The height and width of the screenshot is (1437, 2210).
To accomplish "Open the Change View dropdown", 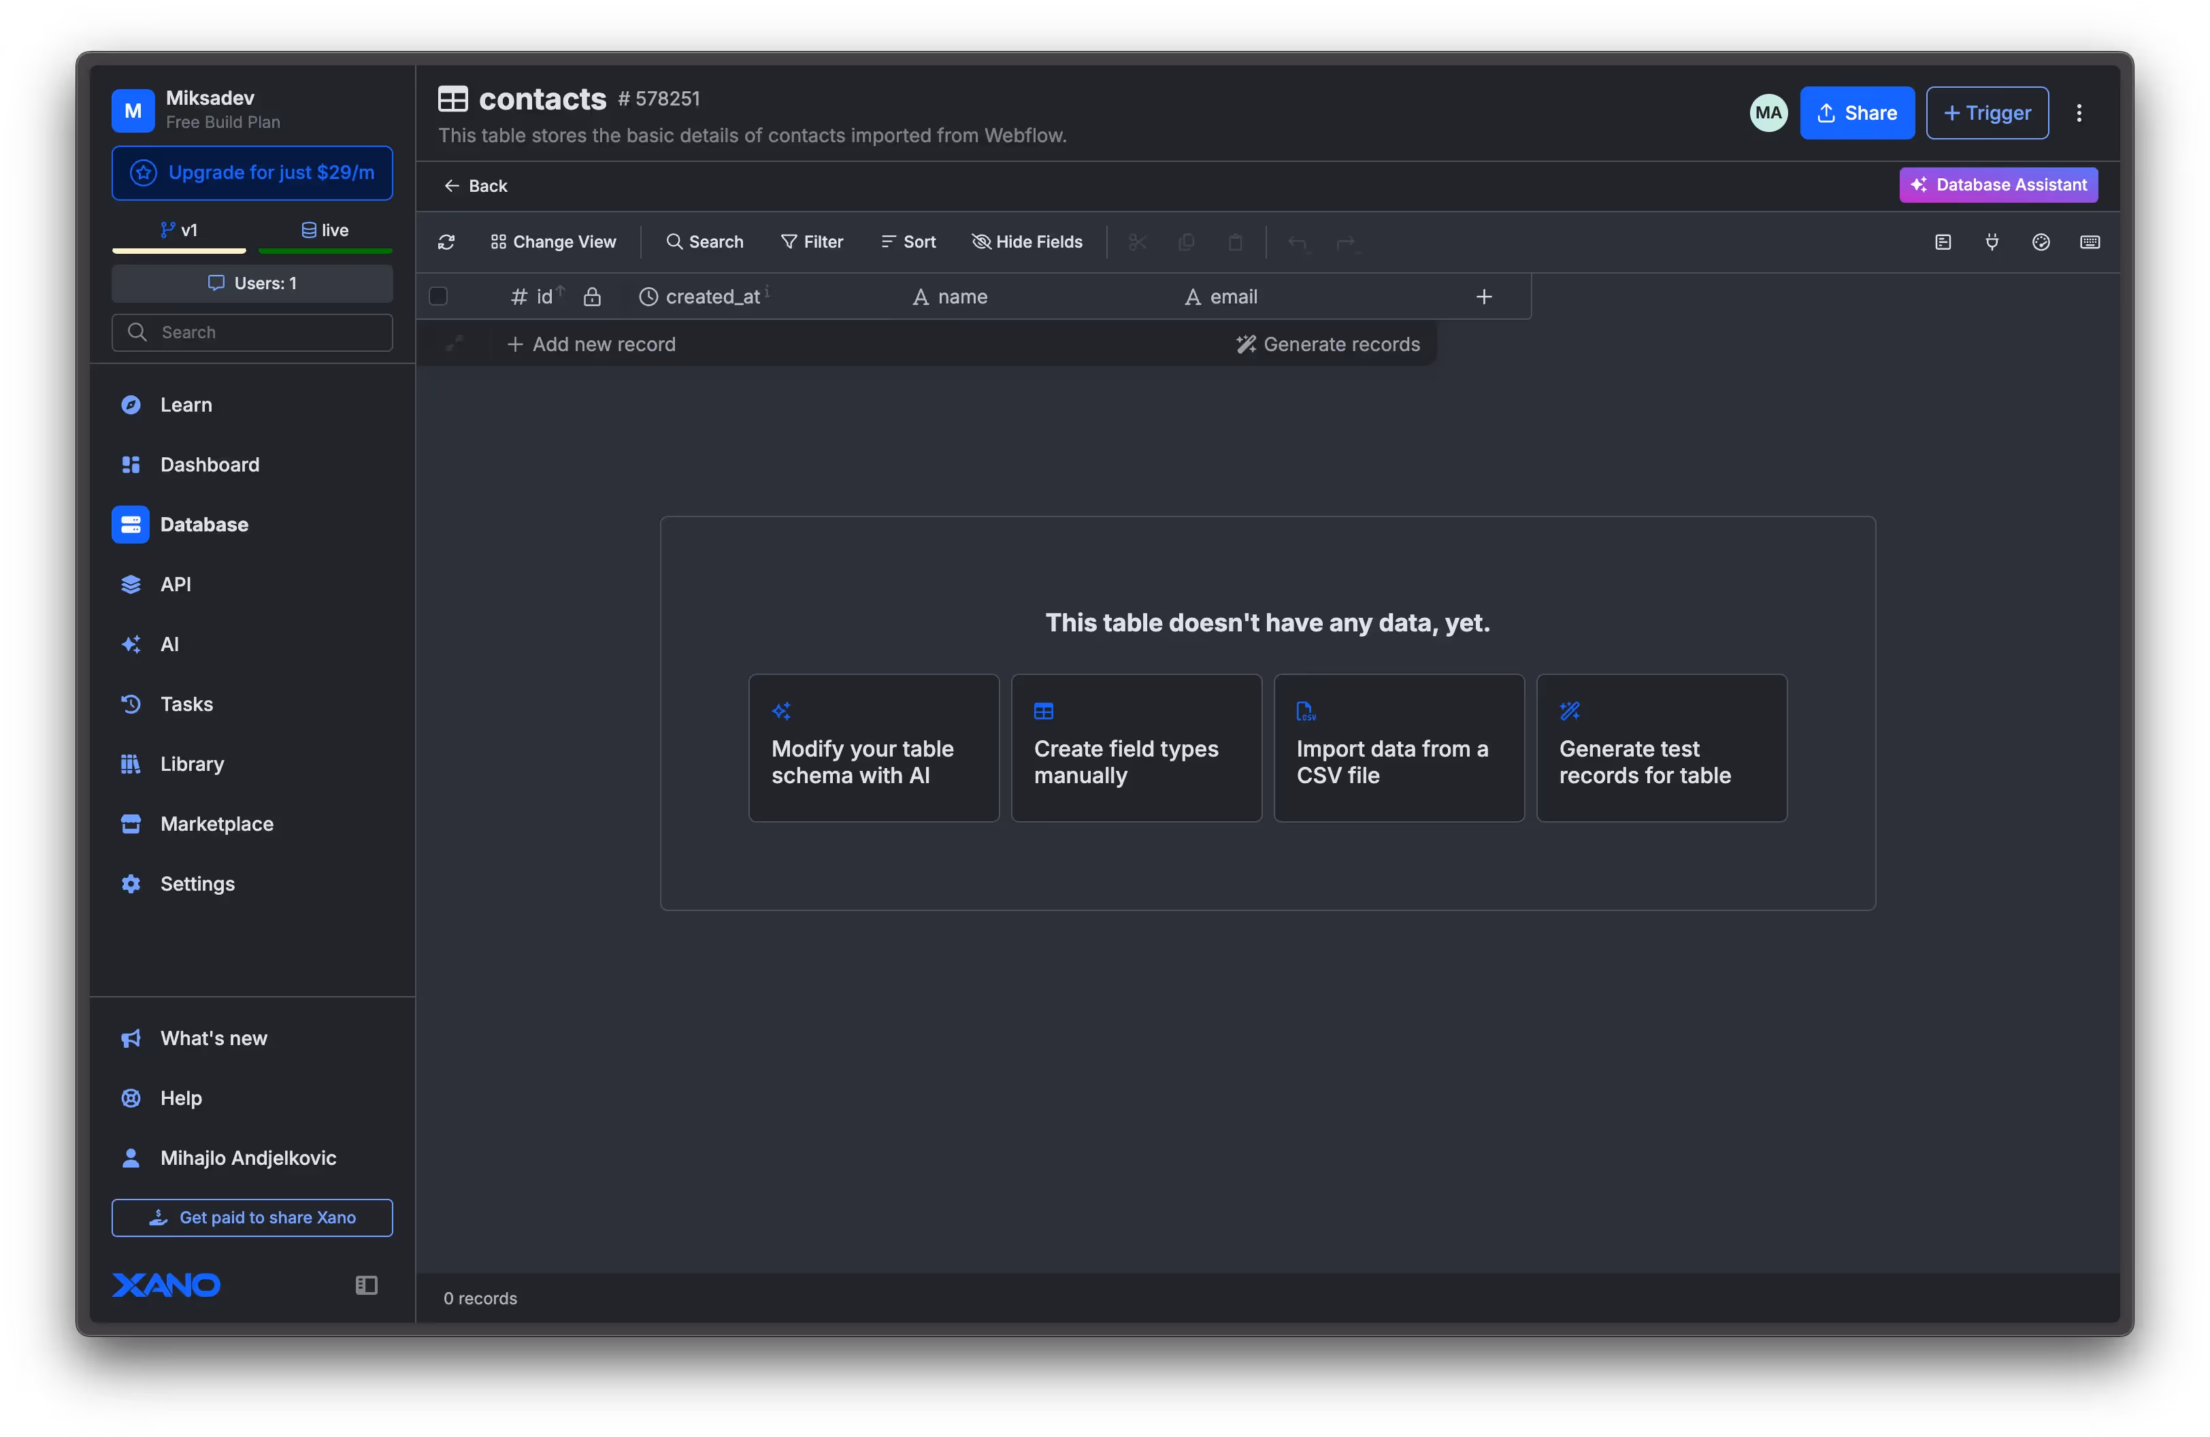I will (553, 242).
